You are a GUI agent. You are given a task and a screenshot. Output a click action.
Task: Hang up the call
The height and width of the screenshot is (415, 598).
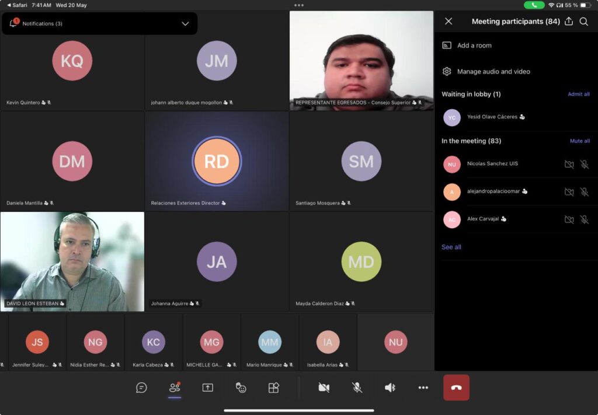[x=456, y=388]
